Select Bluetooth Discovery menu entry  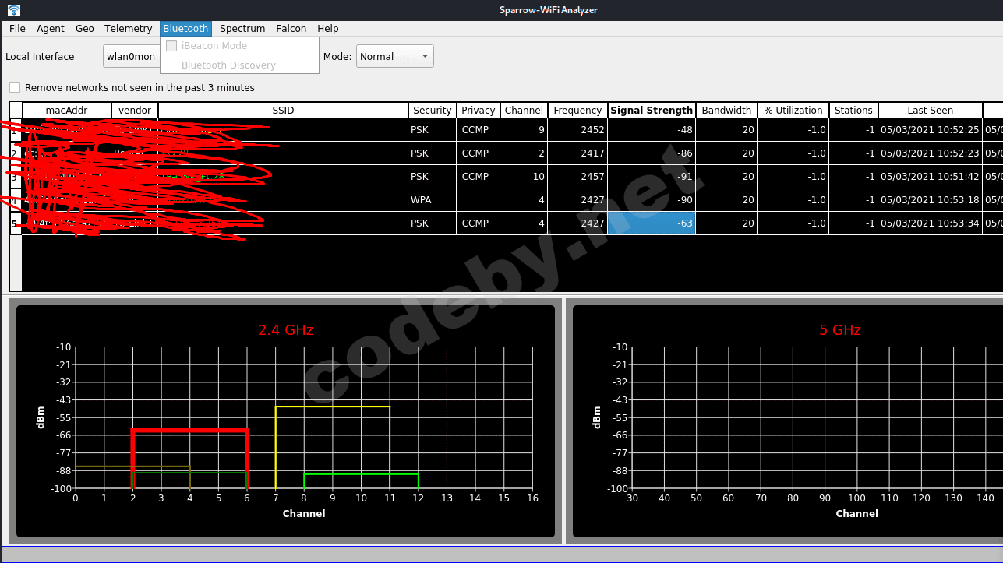click(228, 65)
